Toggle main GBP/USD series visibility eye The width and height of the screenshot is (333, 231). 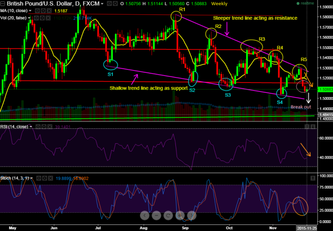tap(109, 4)
